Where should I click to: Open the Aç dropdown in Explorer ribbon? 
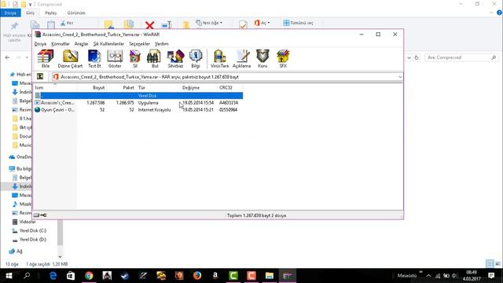click(x=262, y=23)
